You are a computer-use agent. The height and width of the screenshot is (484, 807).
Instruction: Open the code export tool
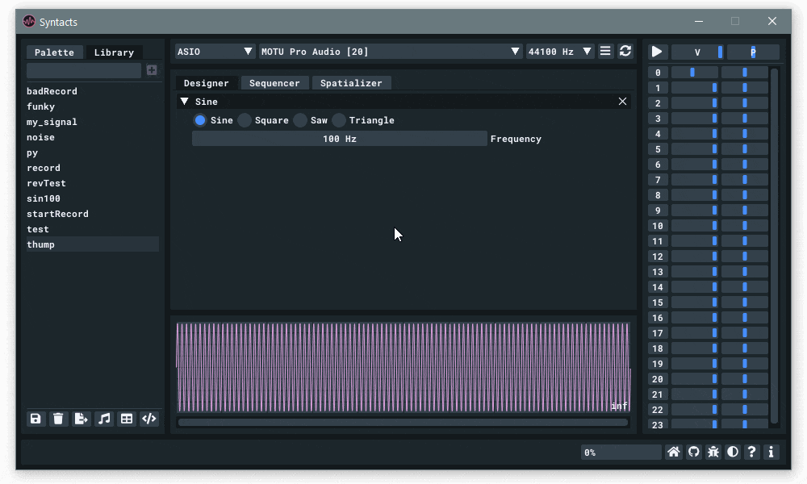pyautogui.click(x=148, y=419)
